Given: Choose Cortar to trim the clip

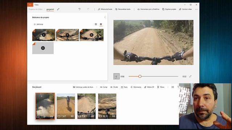Looking at the screenshot, I should coord(104,87).
